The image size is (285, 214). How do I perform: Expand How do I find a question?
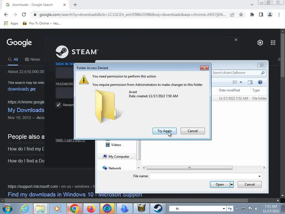pyautogui.click(x=26, y=161)
